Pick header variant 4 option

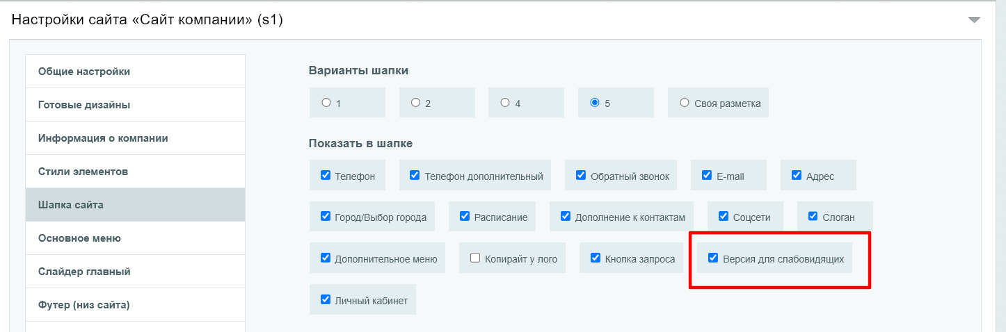tap(505, 103)
